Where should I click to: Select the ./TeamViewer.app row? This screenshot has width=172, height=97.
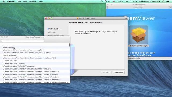35,61
